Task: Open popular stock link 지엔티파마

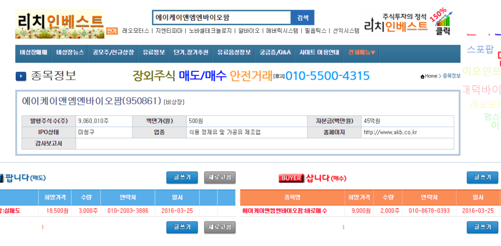Action: click(x=169, y=31)
